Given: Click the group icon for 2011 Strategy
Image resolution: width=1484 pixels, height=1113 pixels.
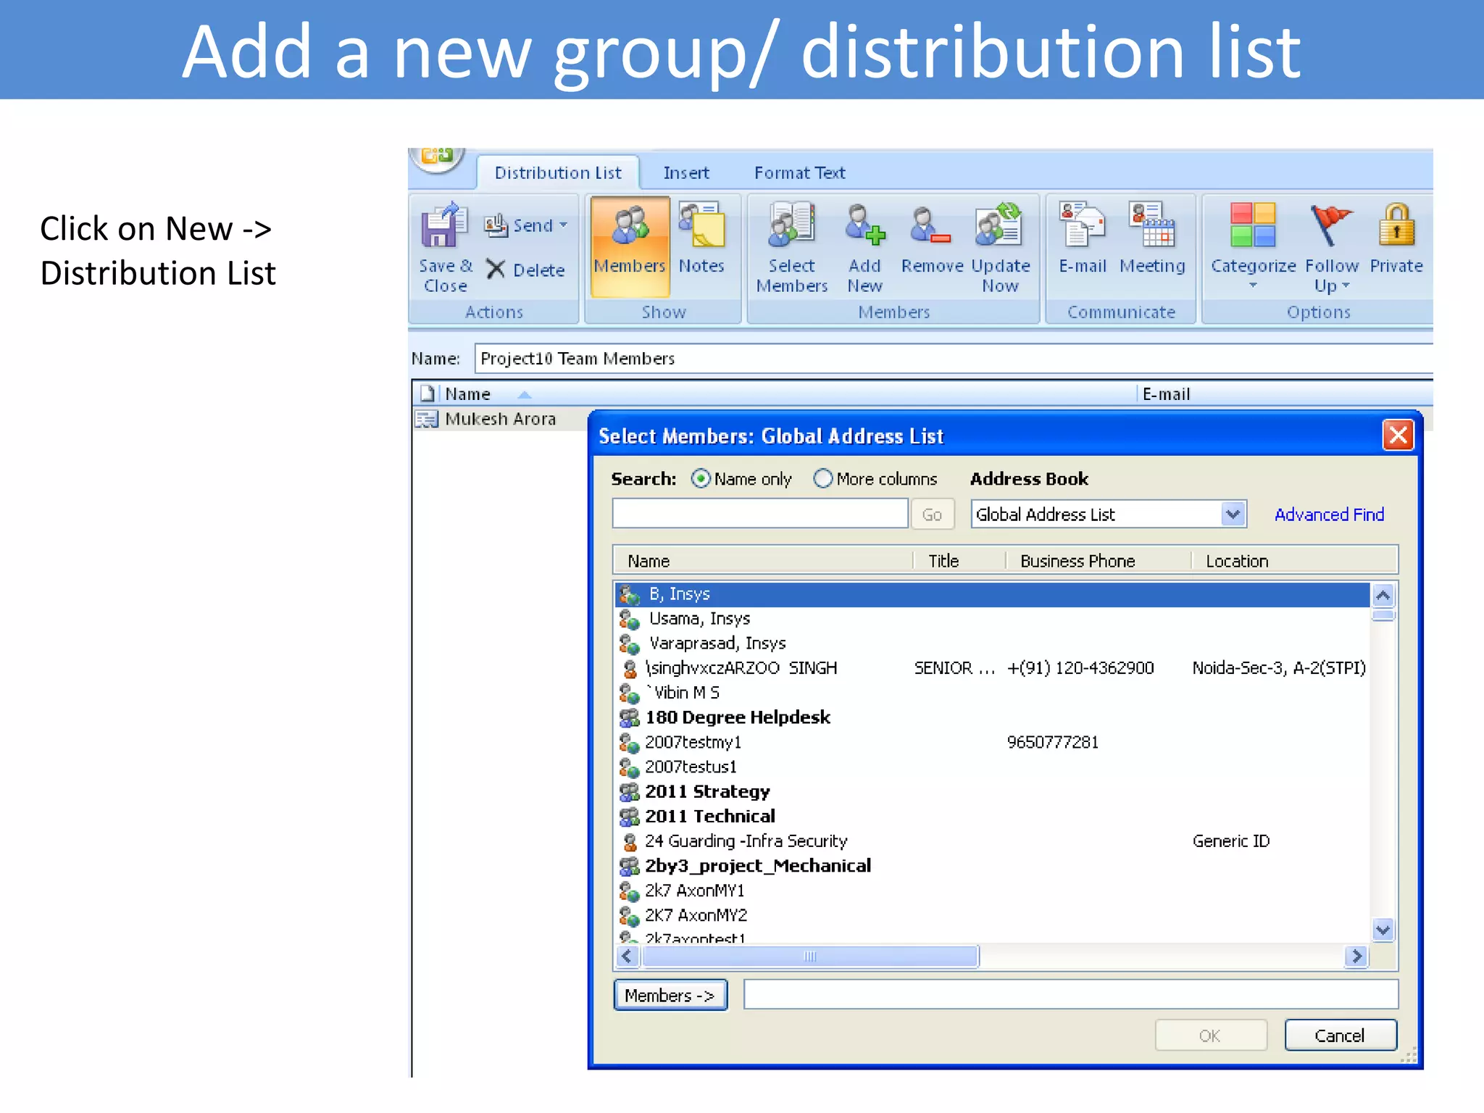Looking at the screenshot, I should (630, 792).
